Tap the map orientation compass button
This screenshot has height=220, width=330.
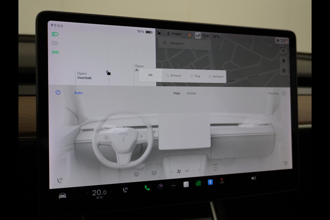(283, 50)
